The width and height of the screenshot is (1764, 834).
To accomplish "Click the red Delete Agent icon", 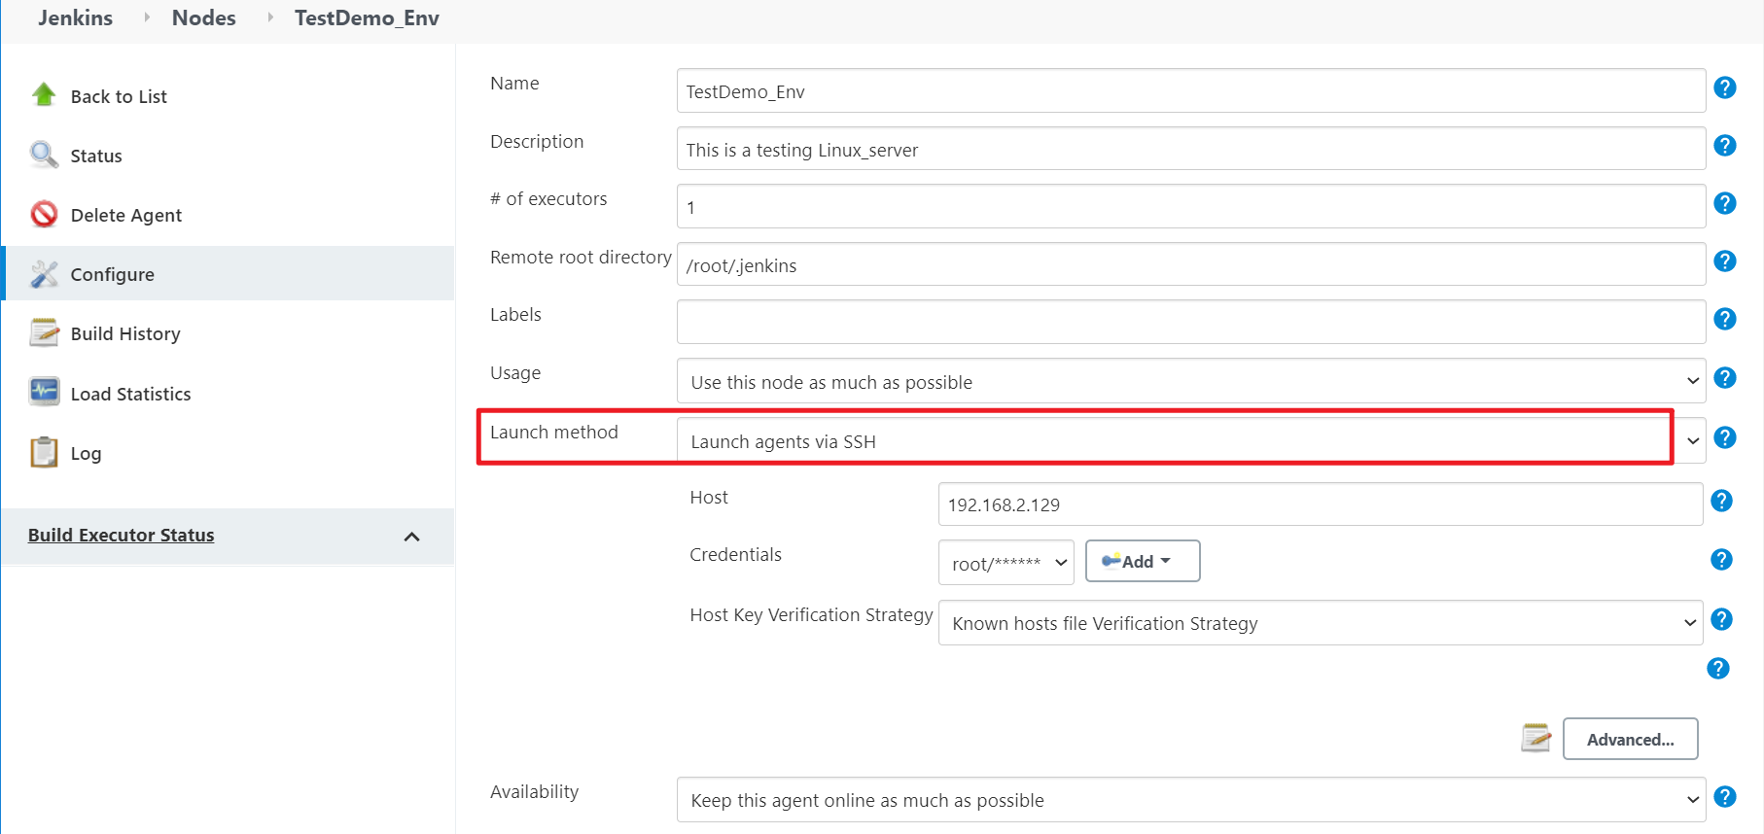I will pos(44,214).
